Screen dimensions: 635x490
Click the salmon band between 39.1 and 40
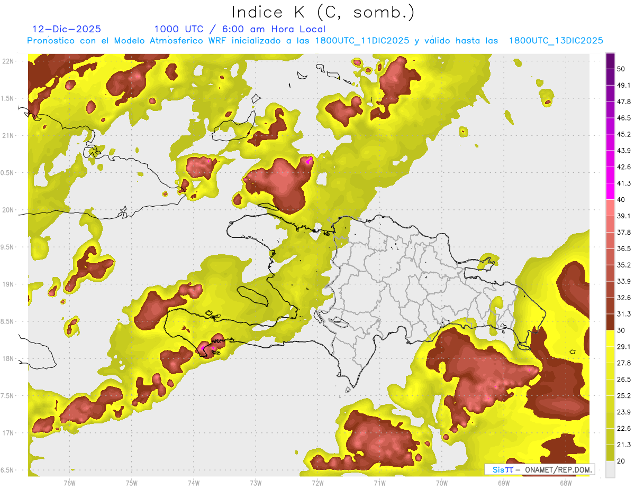click(611, 208)
